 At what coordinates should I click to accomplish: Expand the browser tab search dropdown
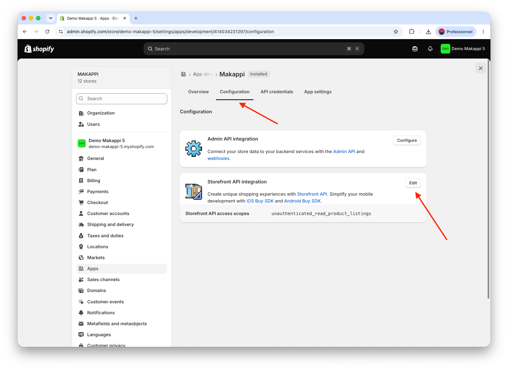(51, 18)
